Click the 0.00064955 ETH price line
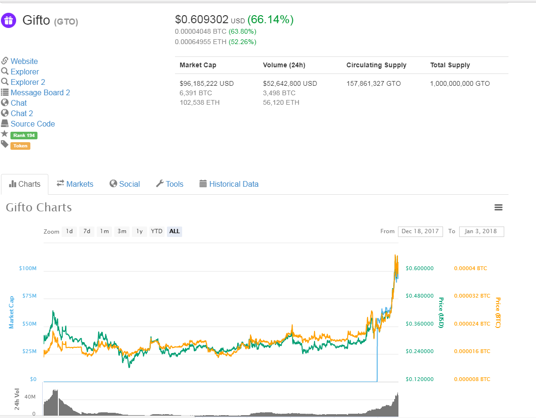This screenshot has width=536, height=418. pyautogui.click(x=215, y=42)
